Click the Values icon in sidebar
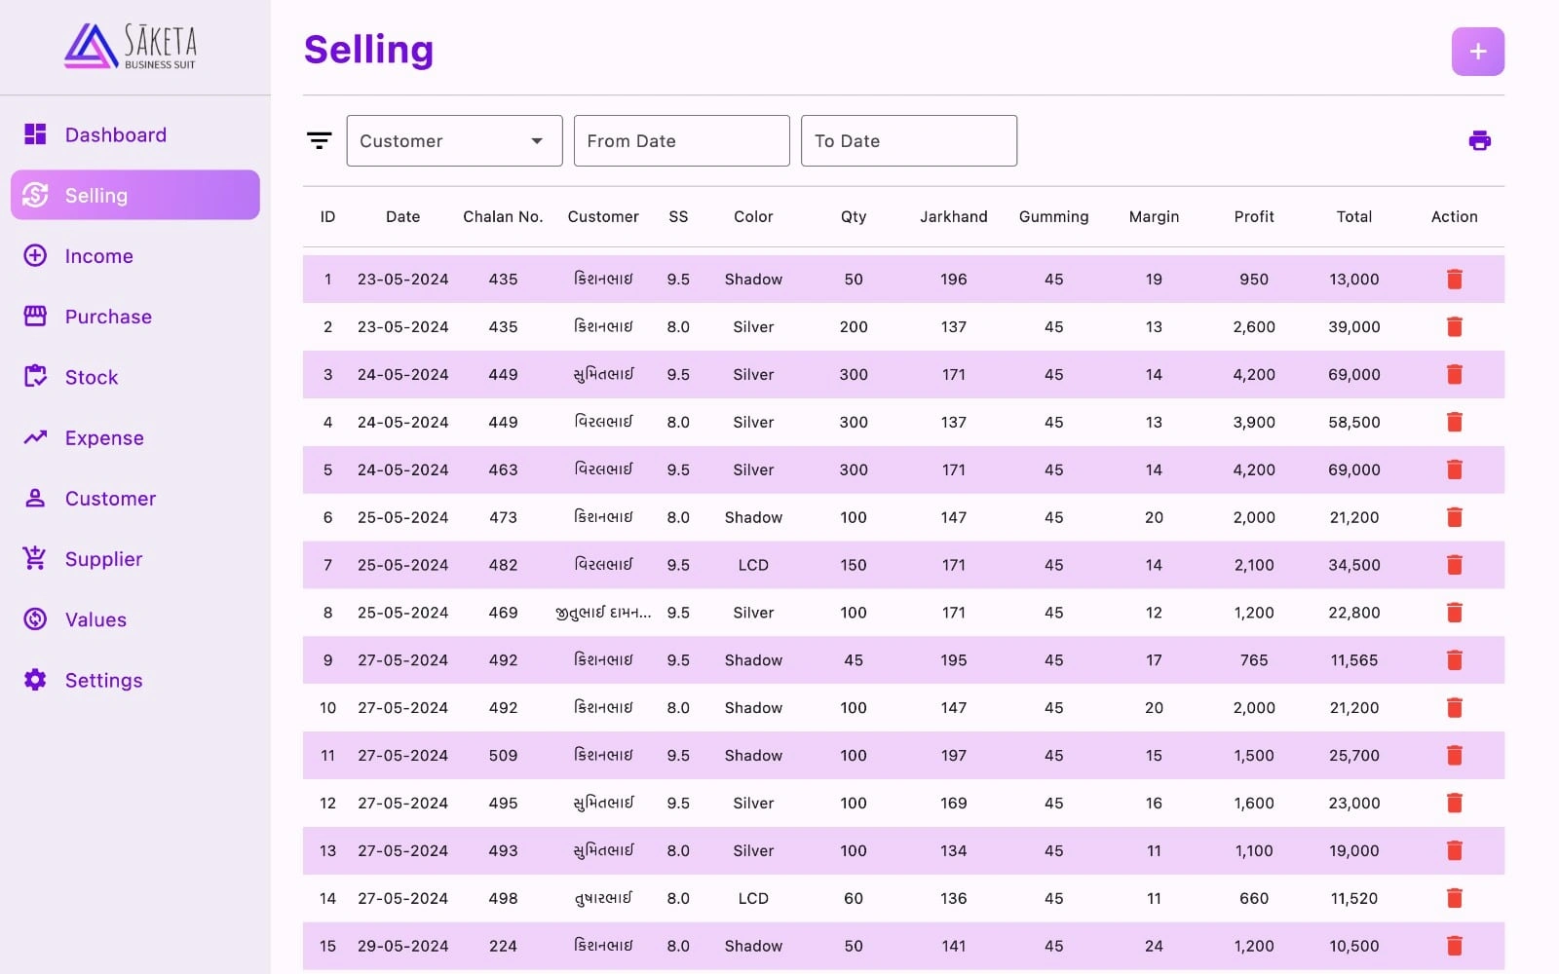This screenshot has width=1559, height=974. point(35,618)
